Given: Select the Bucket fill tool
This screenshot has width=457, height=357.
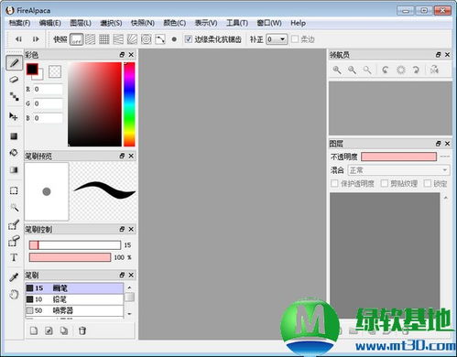Looking at the screenshot, I should (14, 152).
